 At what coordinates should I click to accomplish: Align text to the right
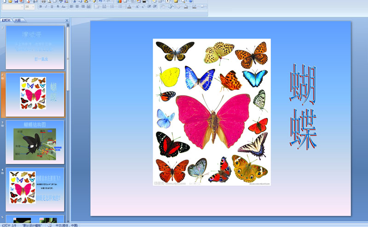coord(83,7)
